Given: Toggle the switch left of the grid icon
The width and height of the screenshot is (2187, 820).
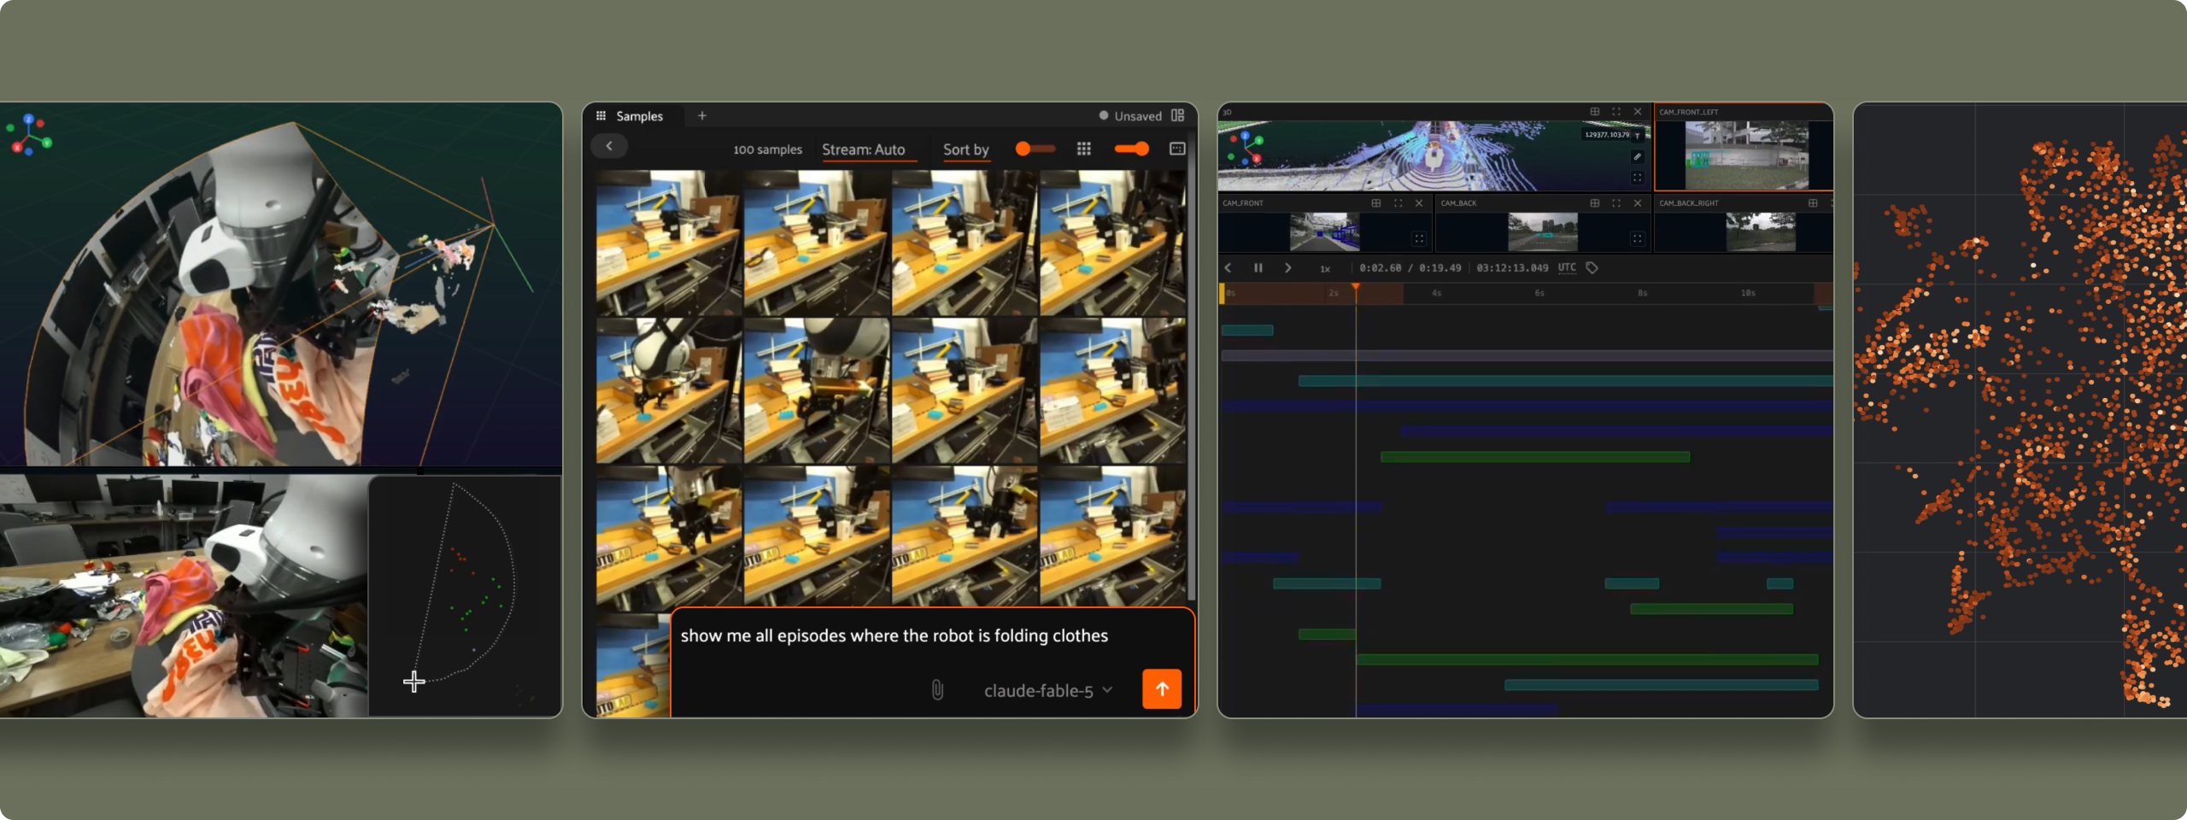Looking at the screenshot, I should click(1035, 149).
